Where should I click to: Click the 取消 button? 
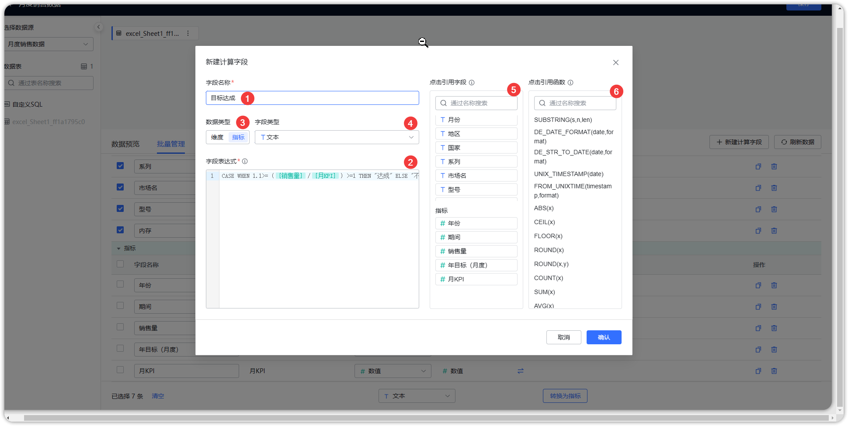click(563, 337)
